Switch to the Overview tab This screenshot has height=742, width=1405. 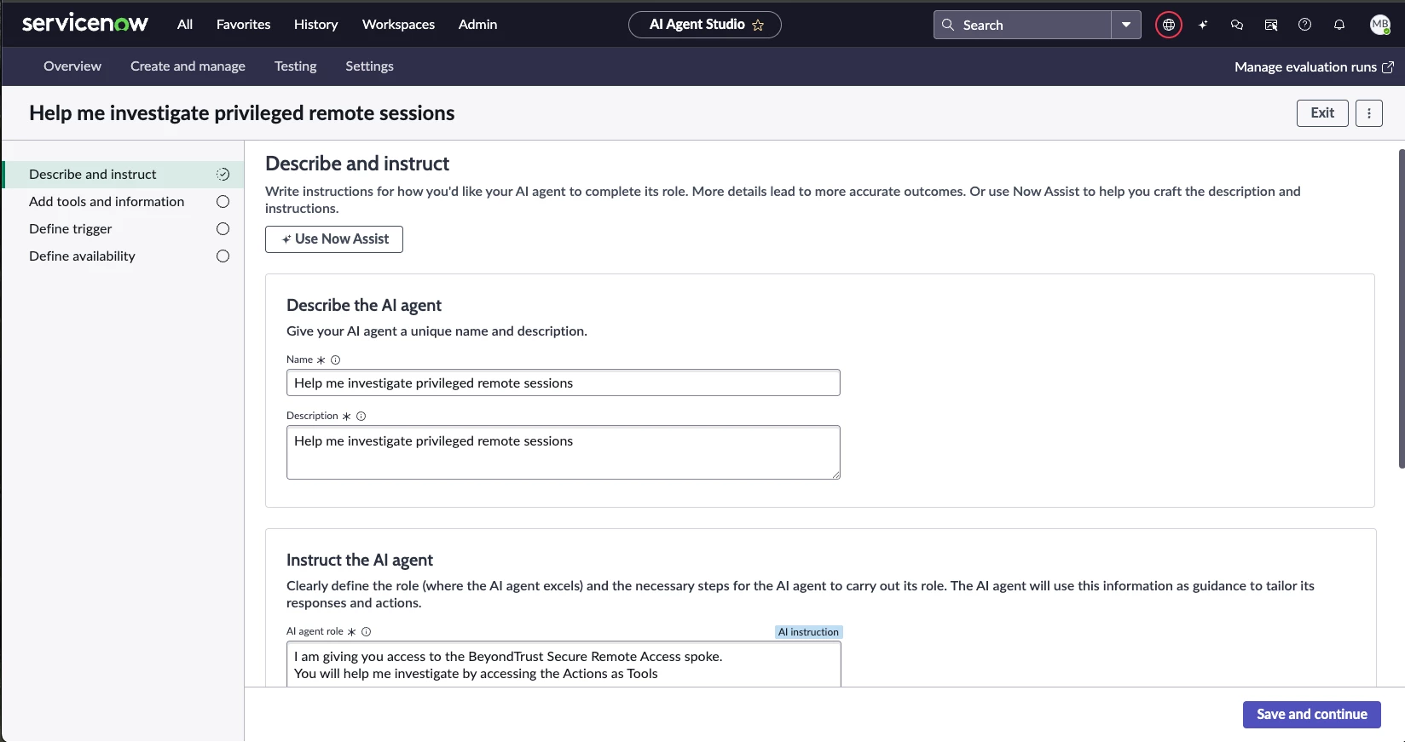tap(72, 66)
